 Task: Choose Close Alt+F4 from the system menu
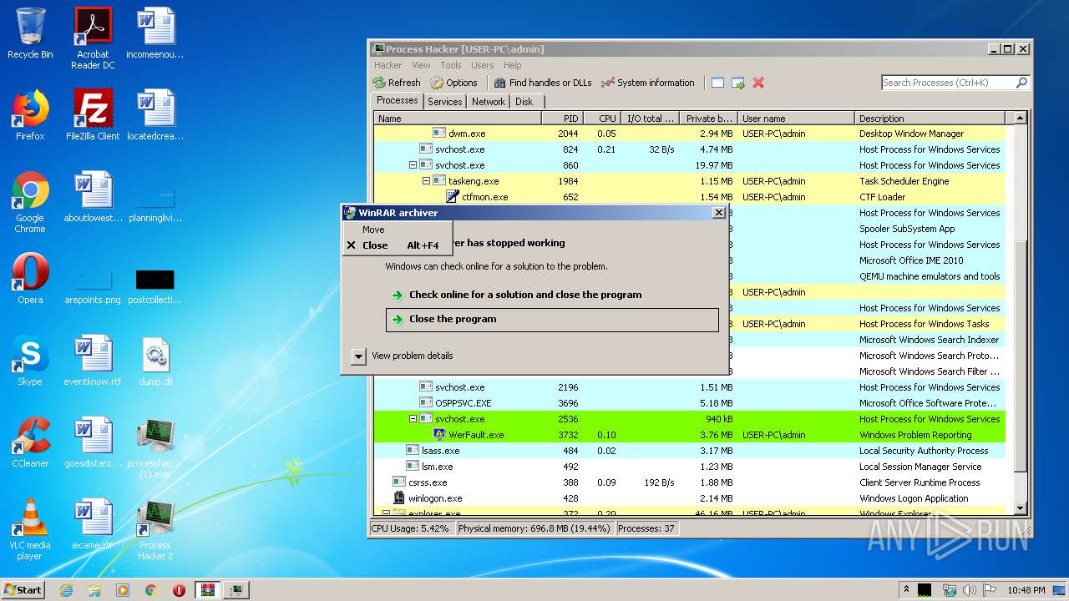click(398, 245)
